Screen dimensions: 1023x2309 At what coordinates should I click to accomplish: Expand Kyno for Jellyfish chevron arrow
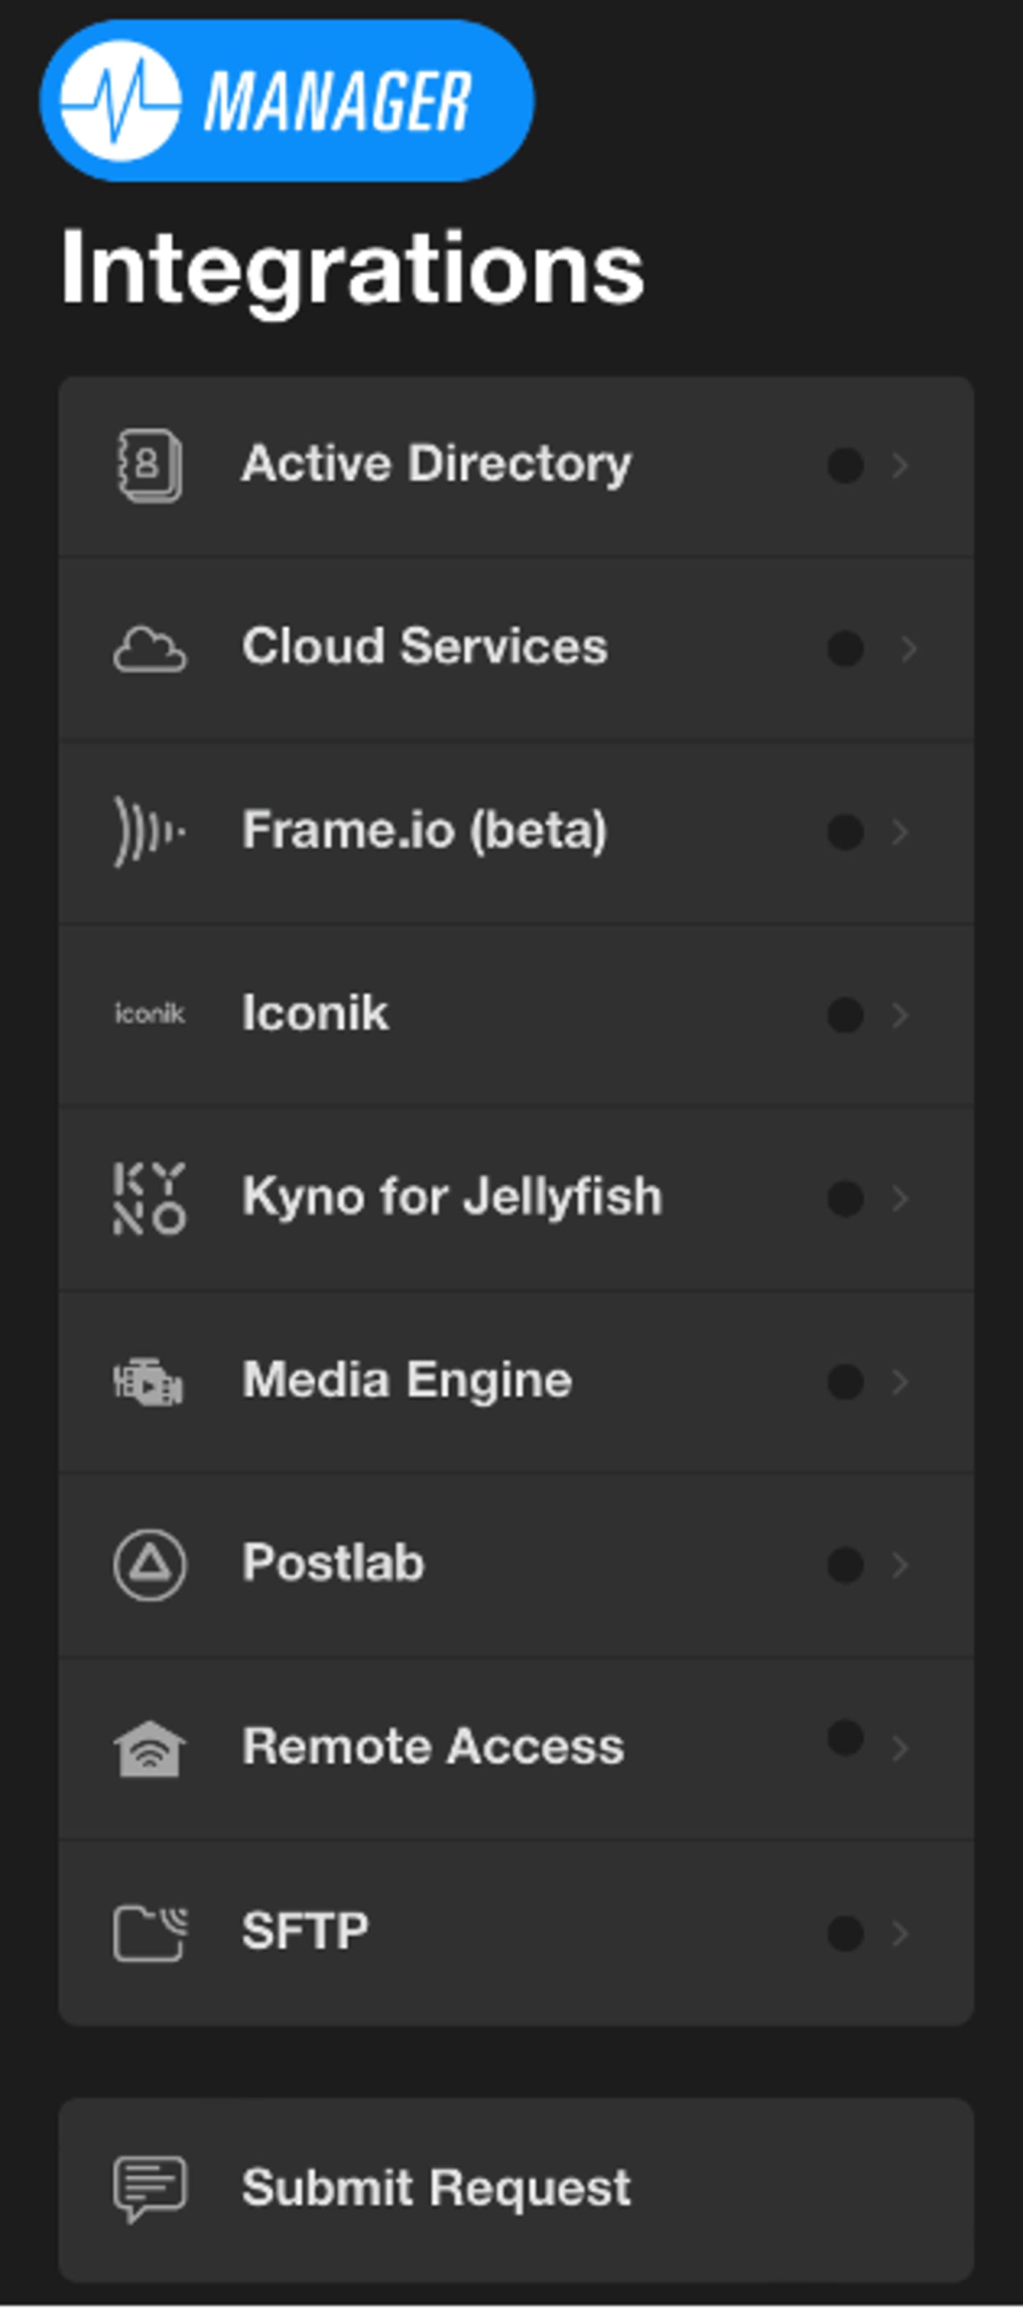tap(900, 1198)
